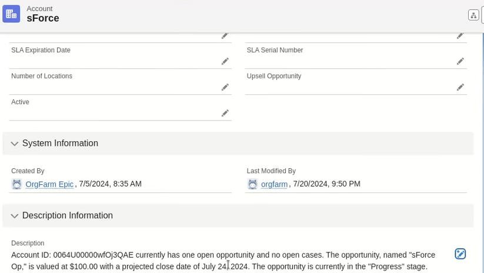Click pencil icon above SLA Expiration Date
Screen dimensions: 484x273
(225, 36)
